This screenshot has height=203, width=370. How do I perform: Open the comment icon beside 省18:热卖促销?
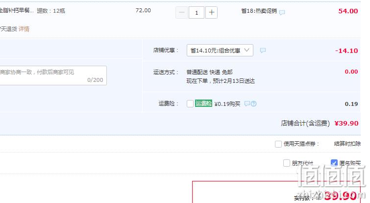click(x=282, y=12)
